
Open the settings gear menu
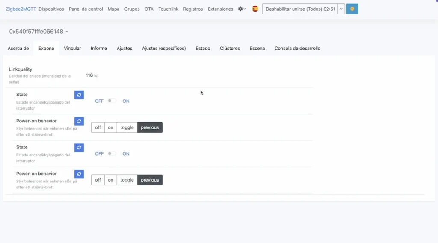pos(242,9)
